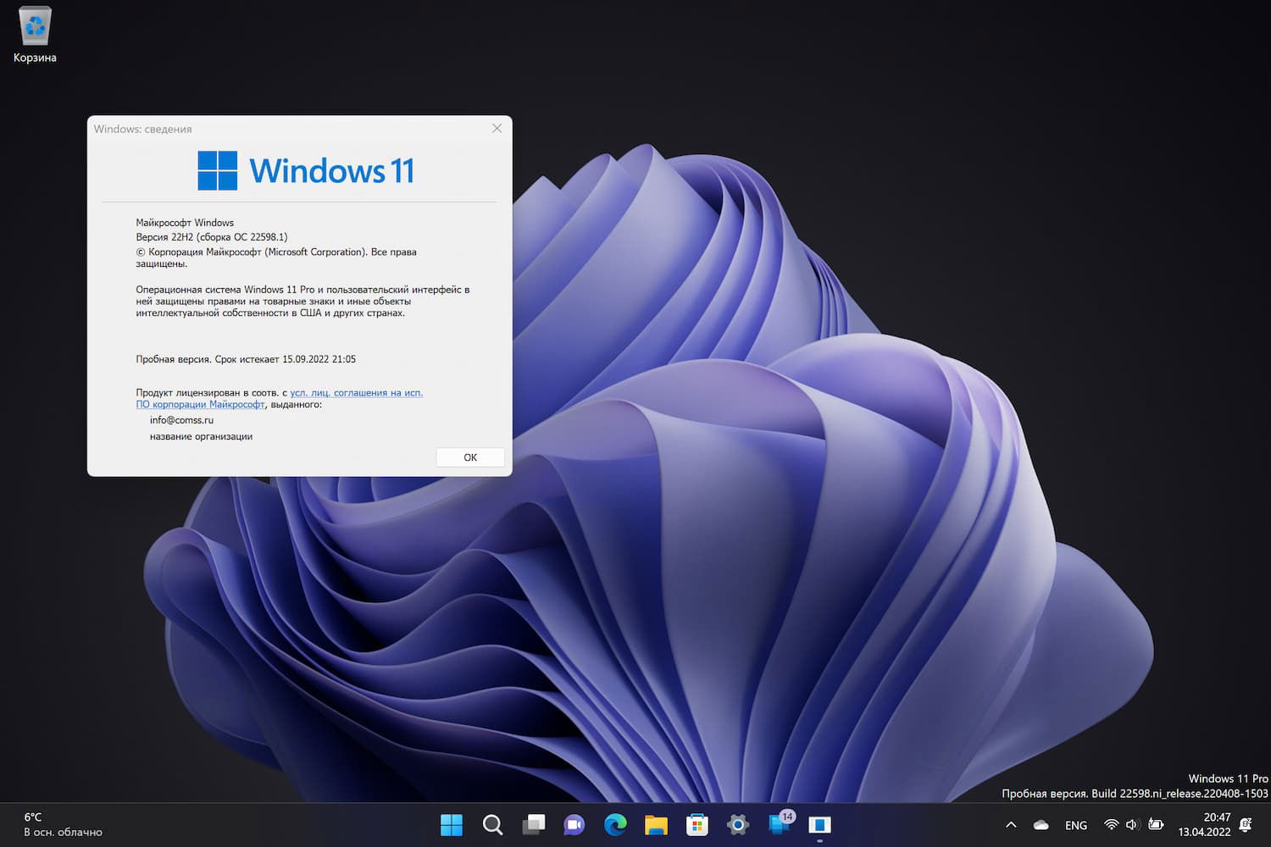Launch Microsoft Edge from the taskbar
Viewport: 1271px width, 847px height.
point(615,824)
